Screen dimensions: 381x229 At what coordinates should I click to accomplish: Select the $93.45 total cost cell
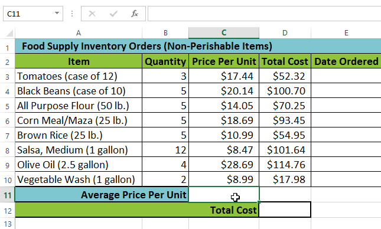coord(285,120)
